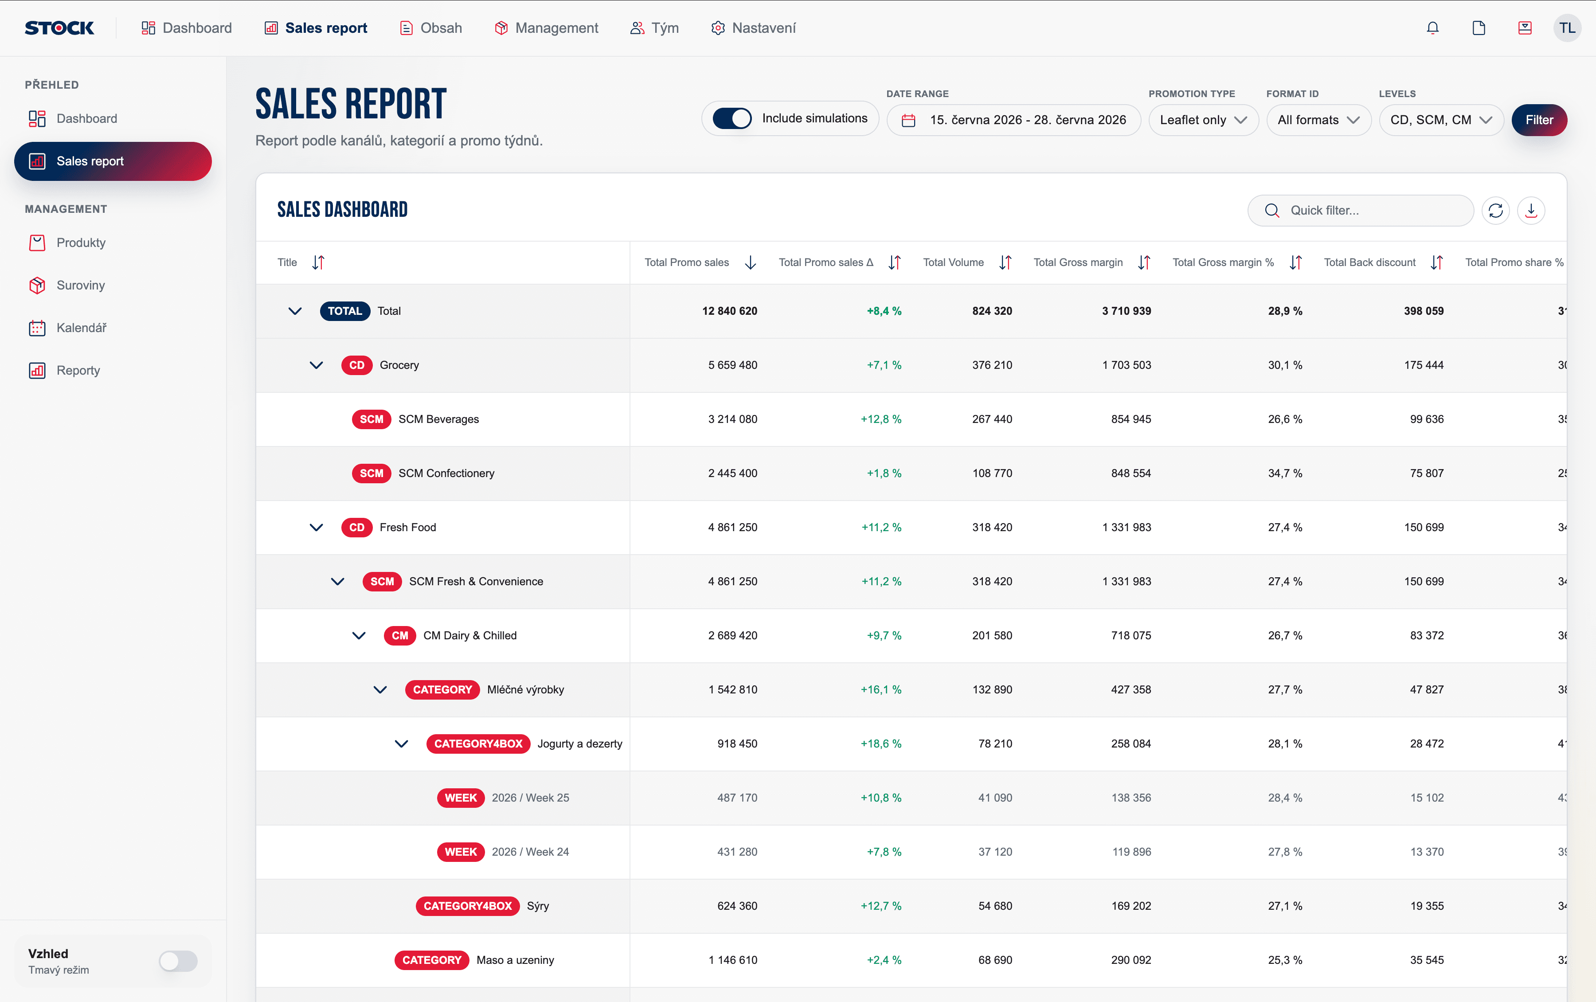Click the TOTAL badge
1596x1002 pixels.
(344, 311)
